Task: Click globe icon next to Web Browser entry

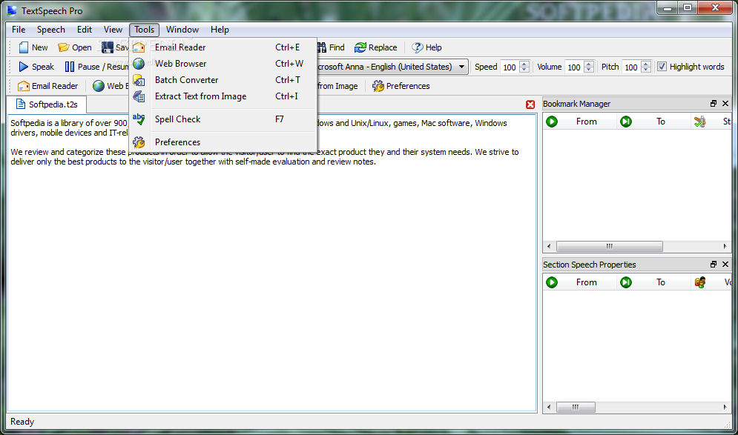Action: (139, 64)
